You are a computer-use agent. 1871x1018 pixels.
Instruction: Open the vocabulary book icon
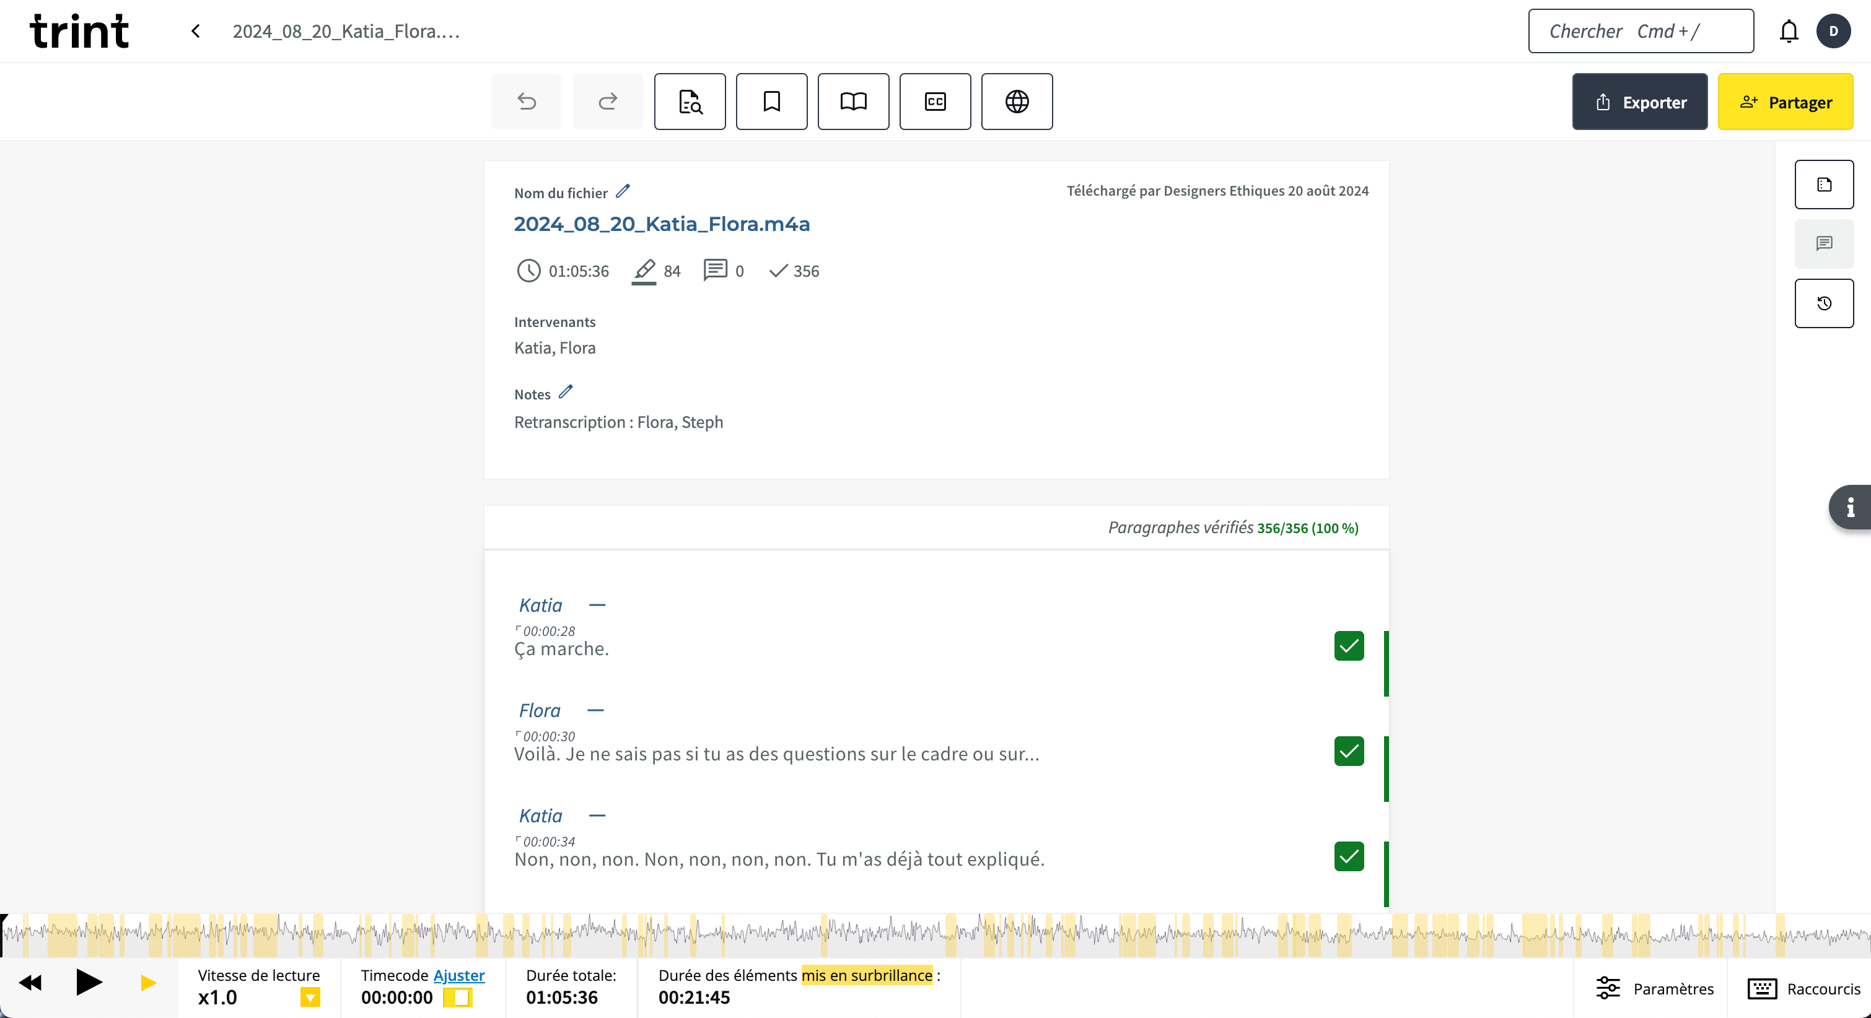point(852,102)
